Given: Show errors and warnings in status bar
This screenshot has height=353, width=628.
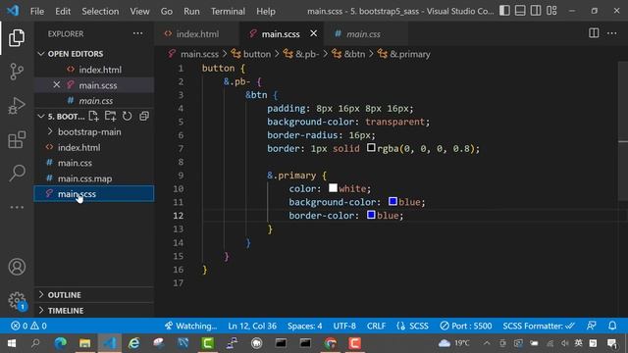Looking at the screenshot, I should [x=28, y=326].
